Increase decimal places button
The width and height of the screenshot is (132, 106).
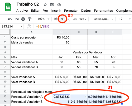click(75, 19)
